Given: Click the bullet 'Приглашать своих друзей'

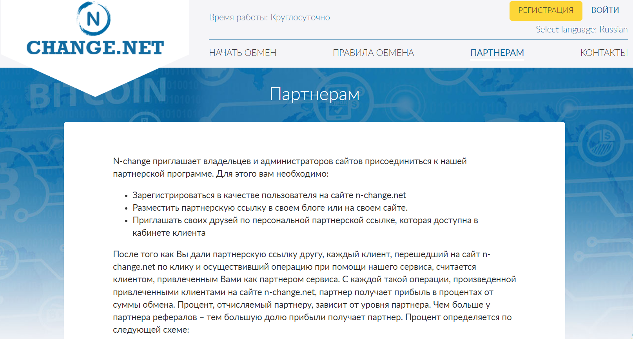Looking at the screenshot, I should (305, 226).
